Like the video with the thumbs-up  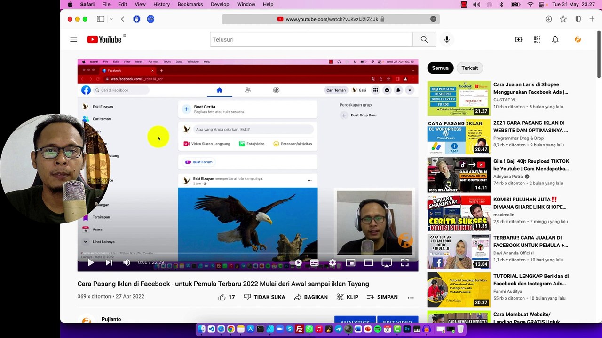tap(222, 297)
